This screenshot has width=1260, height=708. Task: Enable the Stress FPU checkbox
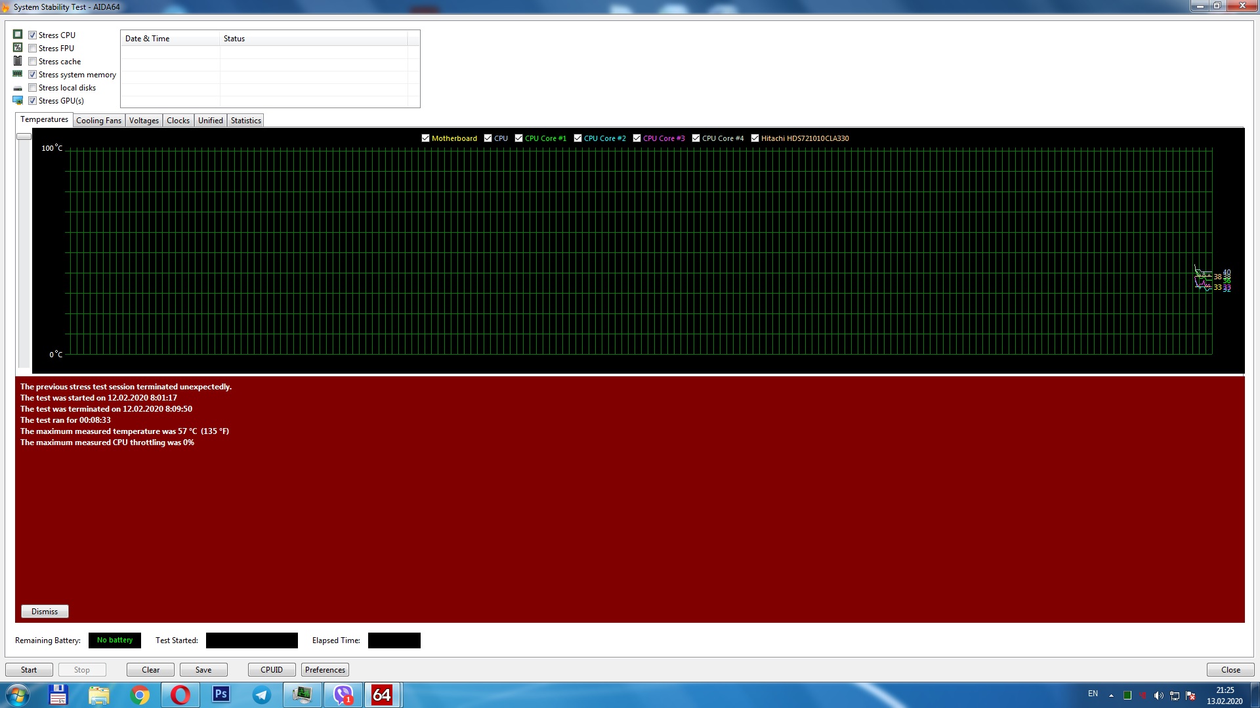32,48
